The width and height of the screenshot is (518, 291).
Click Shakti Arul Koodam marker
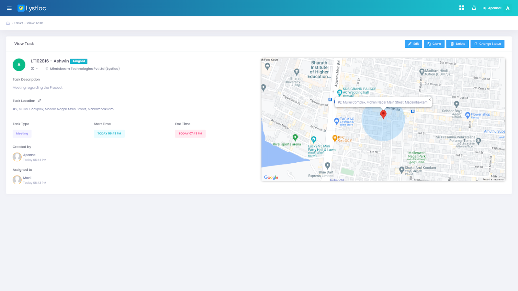tap(401, 170)
